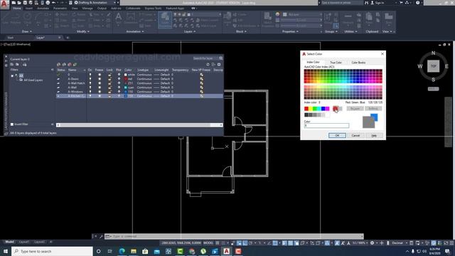Click ByLayer button in Select Color

pos(355,109)
